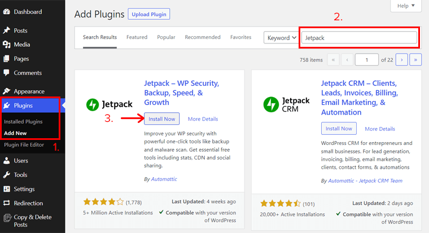Open the Jetpack CRM title link
This screenshot has height=233, width=429.
click(x=360, y=98)
